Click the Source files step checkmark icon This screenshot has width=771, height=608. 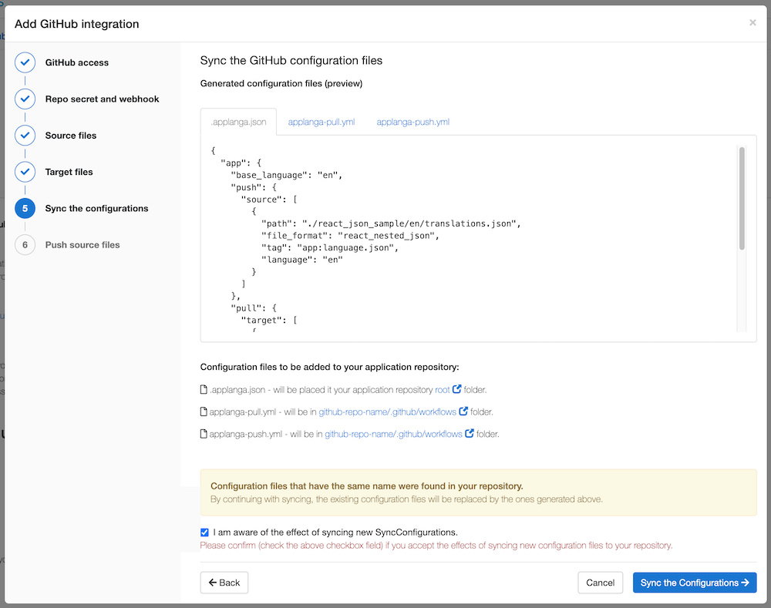coord(25,136)
